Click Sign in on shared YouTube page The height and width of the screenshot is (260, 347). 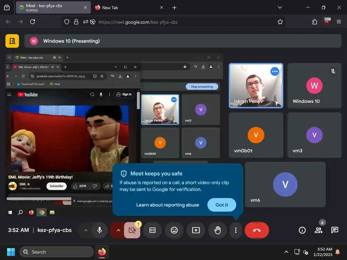pos(124,94)
